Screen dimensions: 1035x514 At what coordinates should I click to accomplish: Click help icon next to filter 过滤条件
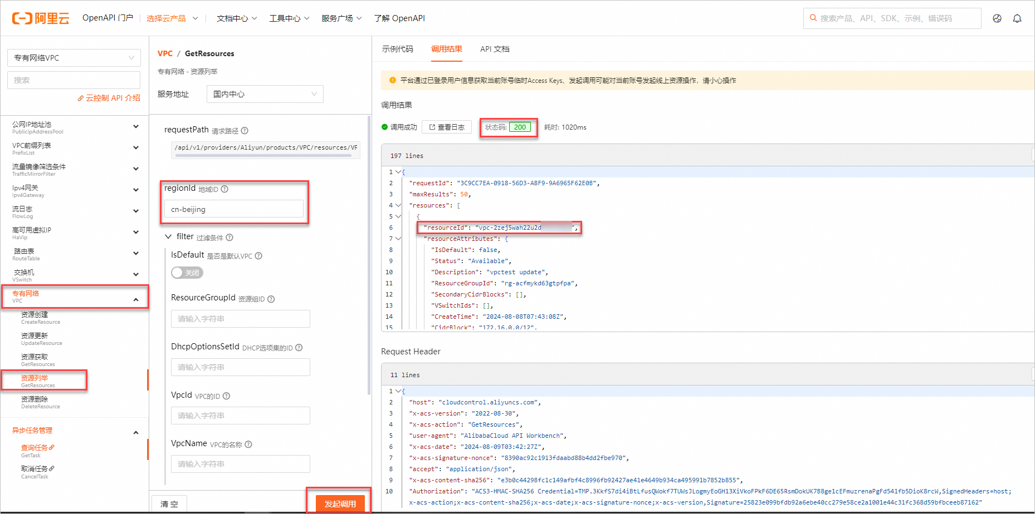(230, 238)
